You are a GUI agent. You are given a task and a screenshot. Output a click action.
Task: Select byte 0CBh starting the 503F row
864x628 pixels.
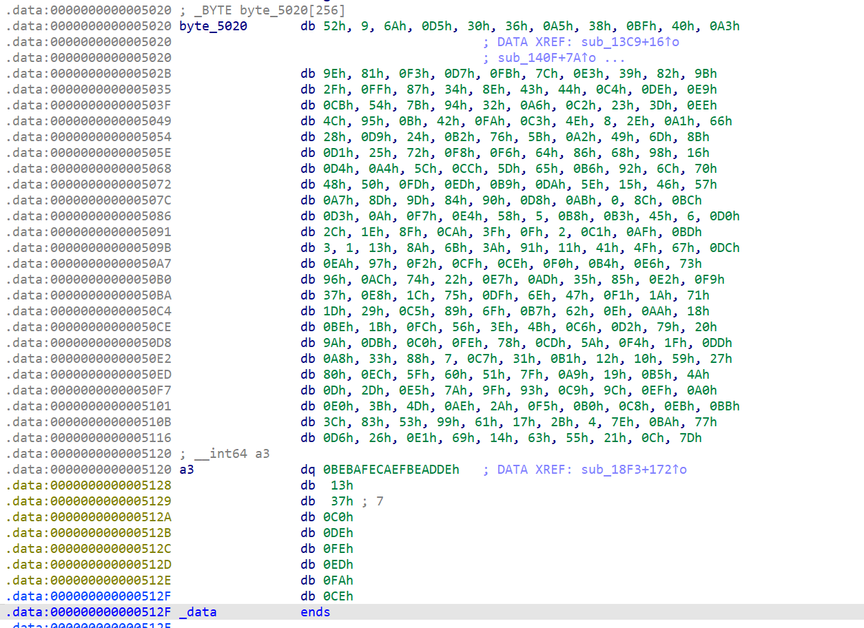tap(338, 105)
